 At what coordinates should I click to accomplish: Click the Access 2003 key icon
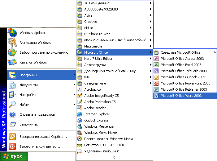pos(156,59)
